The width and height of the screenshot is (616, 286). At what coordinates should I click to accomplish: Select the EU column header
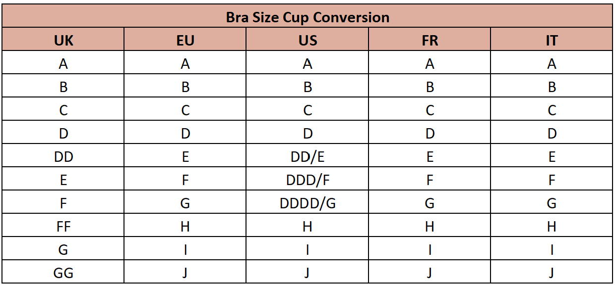(x=185, y=40)
